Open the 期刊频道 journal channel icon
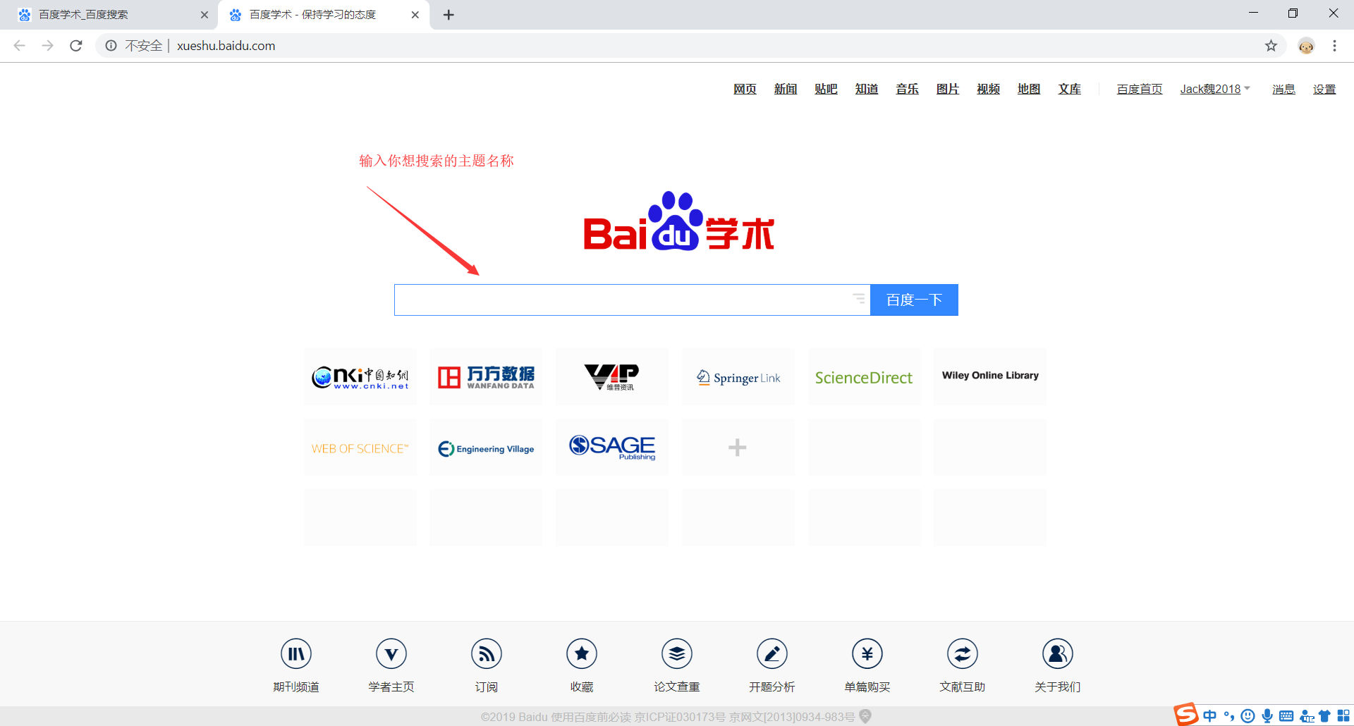The width and height of the screenshot is (1354, 726). tap(296, 654)
